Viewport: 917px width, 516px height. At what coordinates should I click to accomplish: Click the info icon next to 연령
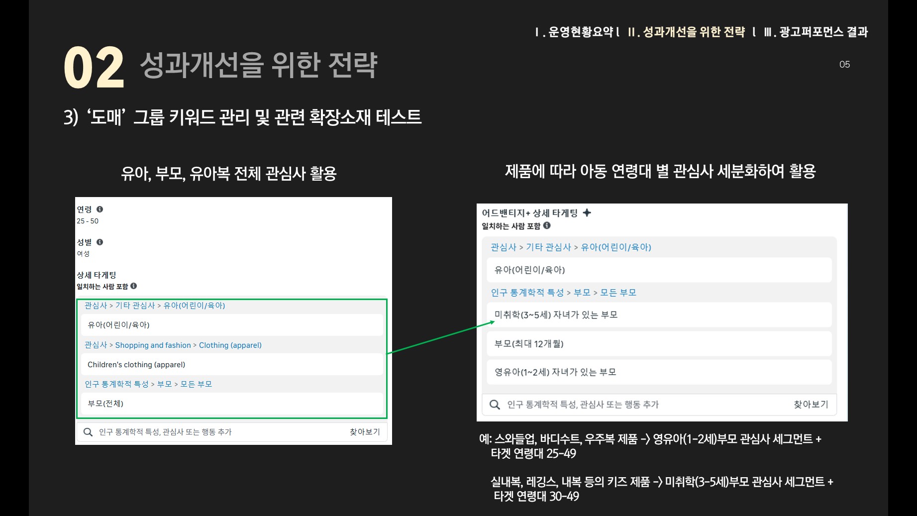click(100, 209)
